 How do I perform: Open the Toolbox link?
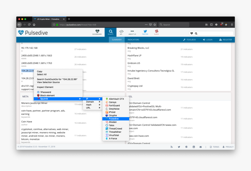[x=189, y=39]
